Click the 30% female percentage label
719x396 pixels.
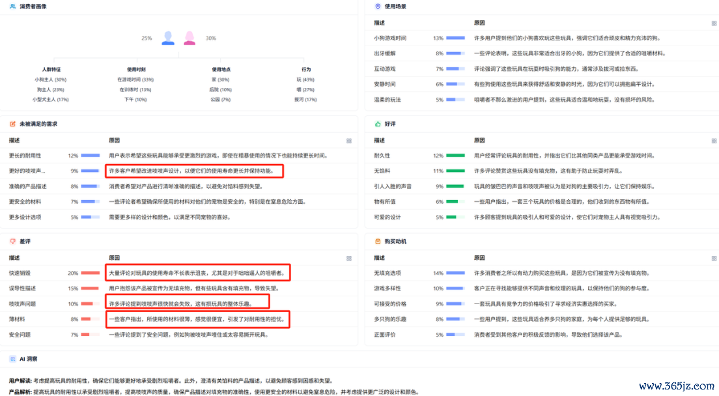(211, 38)
